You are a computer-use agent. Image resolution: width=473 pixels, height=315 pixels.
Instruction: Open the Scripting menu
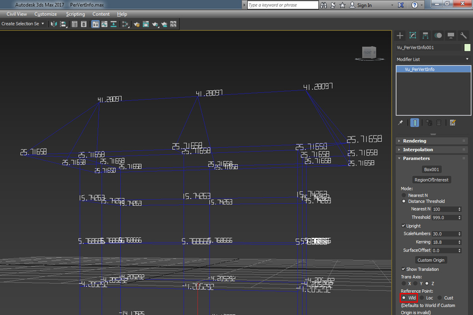click(x=75, y=14)
